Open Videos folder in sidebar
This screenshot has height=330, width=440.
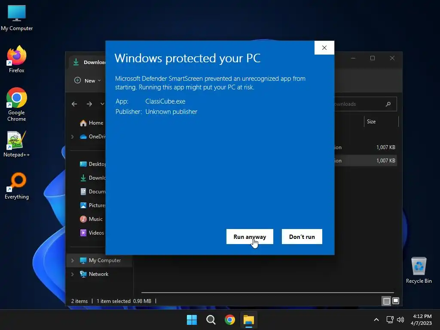(x=92, y=232)
